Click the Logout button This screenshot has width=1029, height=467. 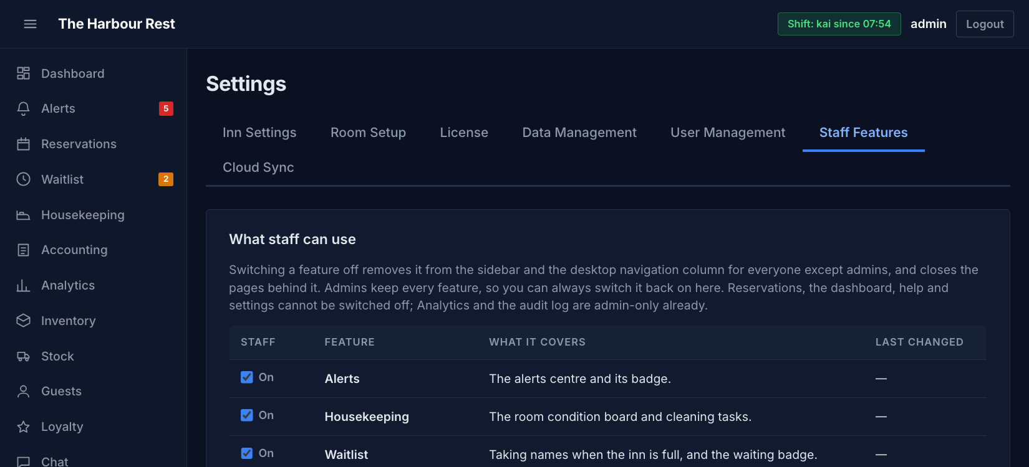[x=985, y=24]
